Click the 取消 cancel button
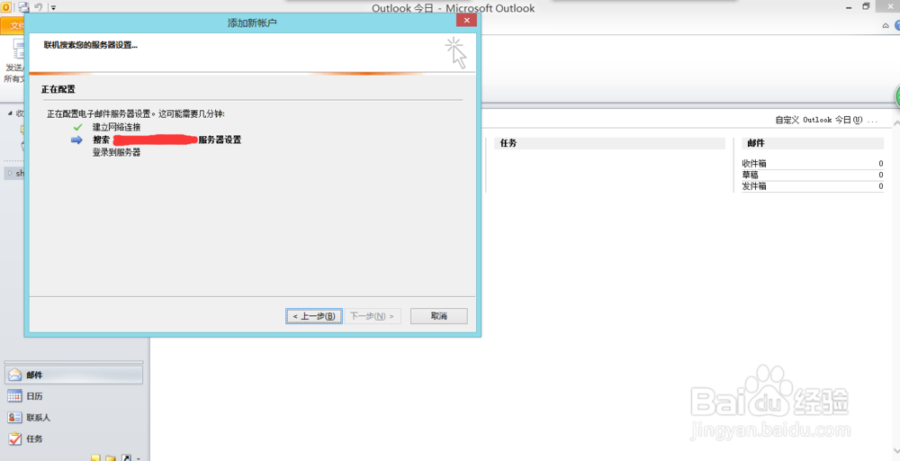This screenshot has width=900, height=461. tap(438, 316)
